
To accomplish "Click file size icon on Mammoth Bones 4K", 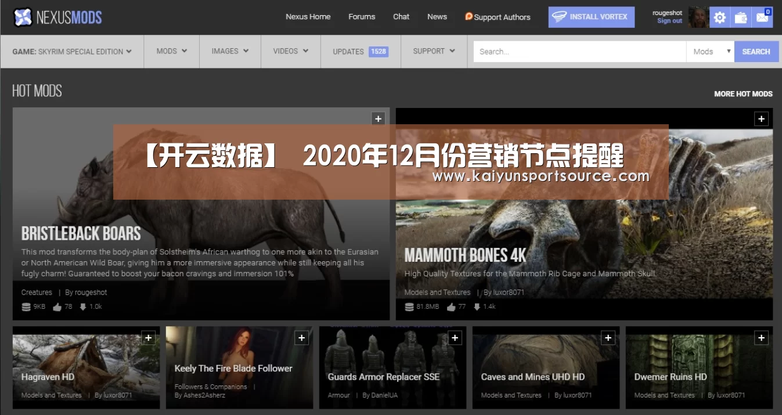I will [409, 307].
